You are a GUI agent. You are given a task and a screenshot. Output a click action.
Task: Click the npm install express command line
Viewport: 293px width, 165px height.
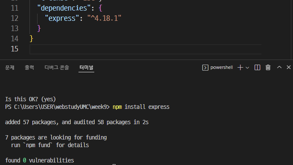(141, 107)
